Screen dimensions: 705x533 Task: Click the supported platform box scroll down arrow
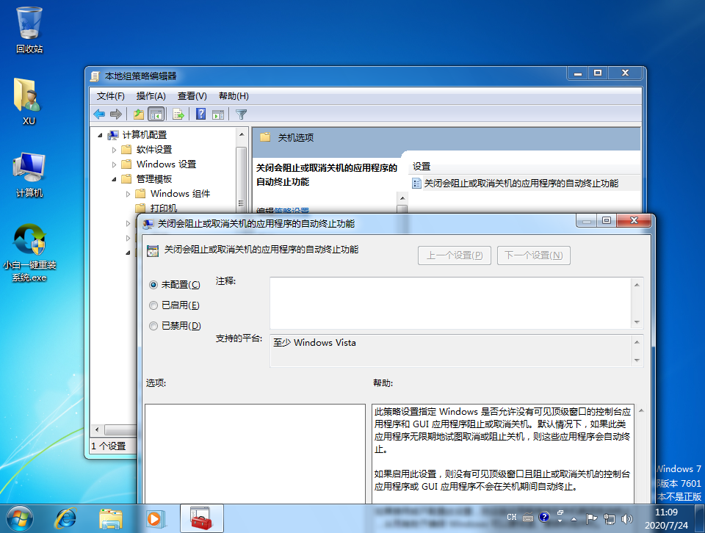click(x=637, y=360)
